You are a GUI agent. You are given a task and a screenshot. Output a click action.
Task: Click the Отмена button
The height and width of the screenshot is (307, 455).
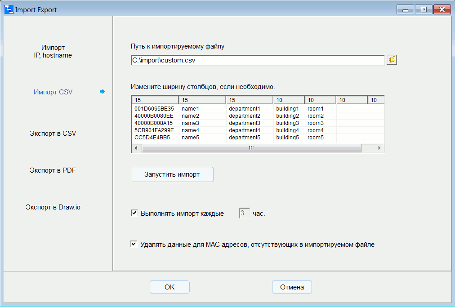(292, 287)
